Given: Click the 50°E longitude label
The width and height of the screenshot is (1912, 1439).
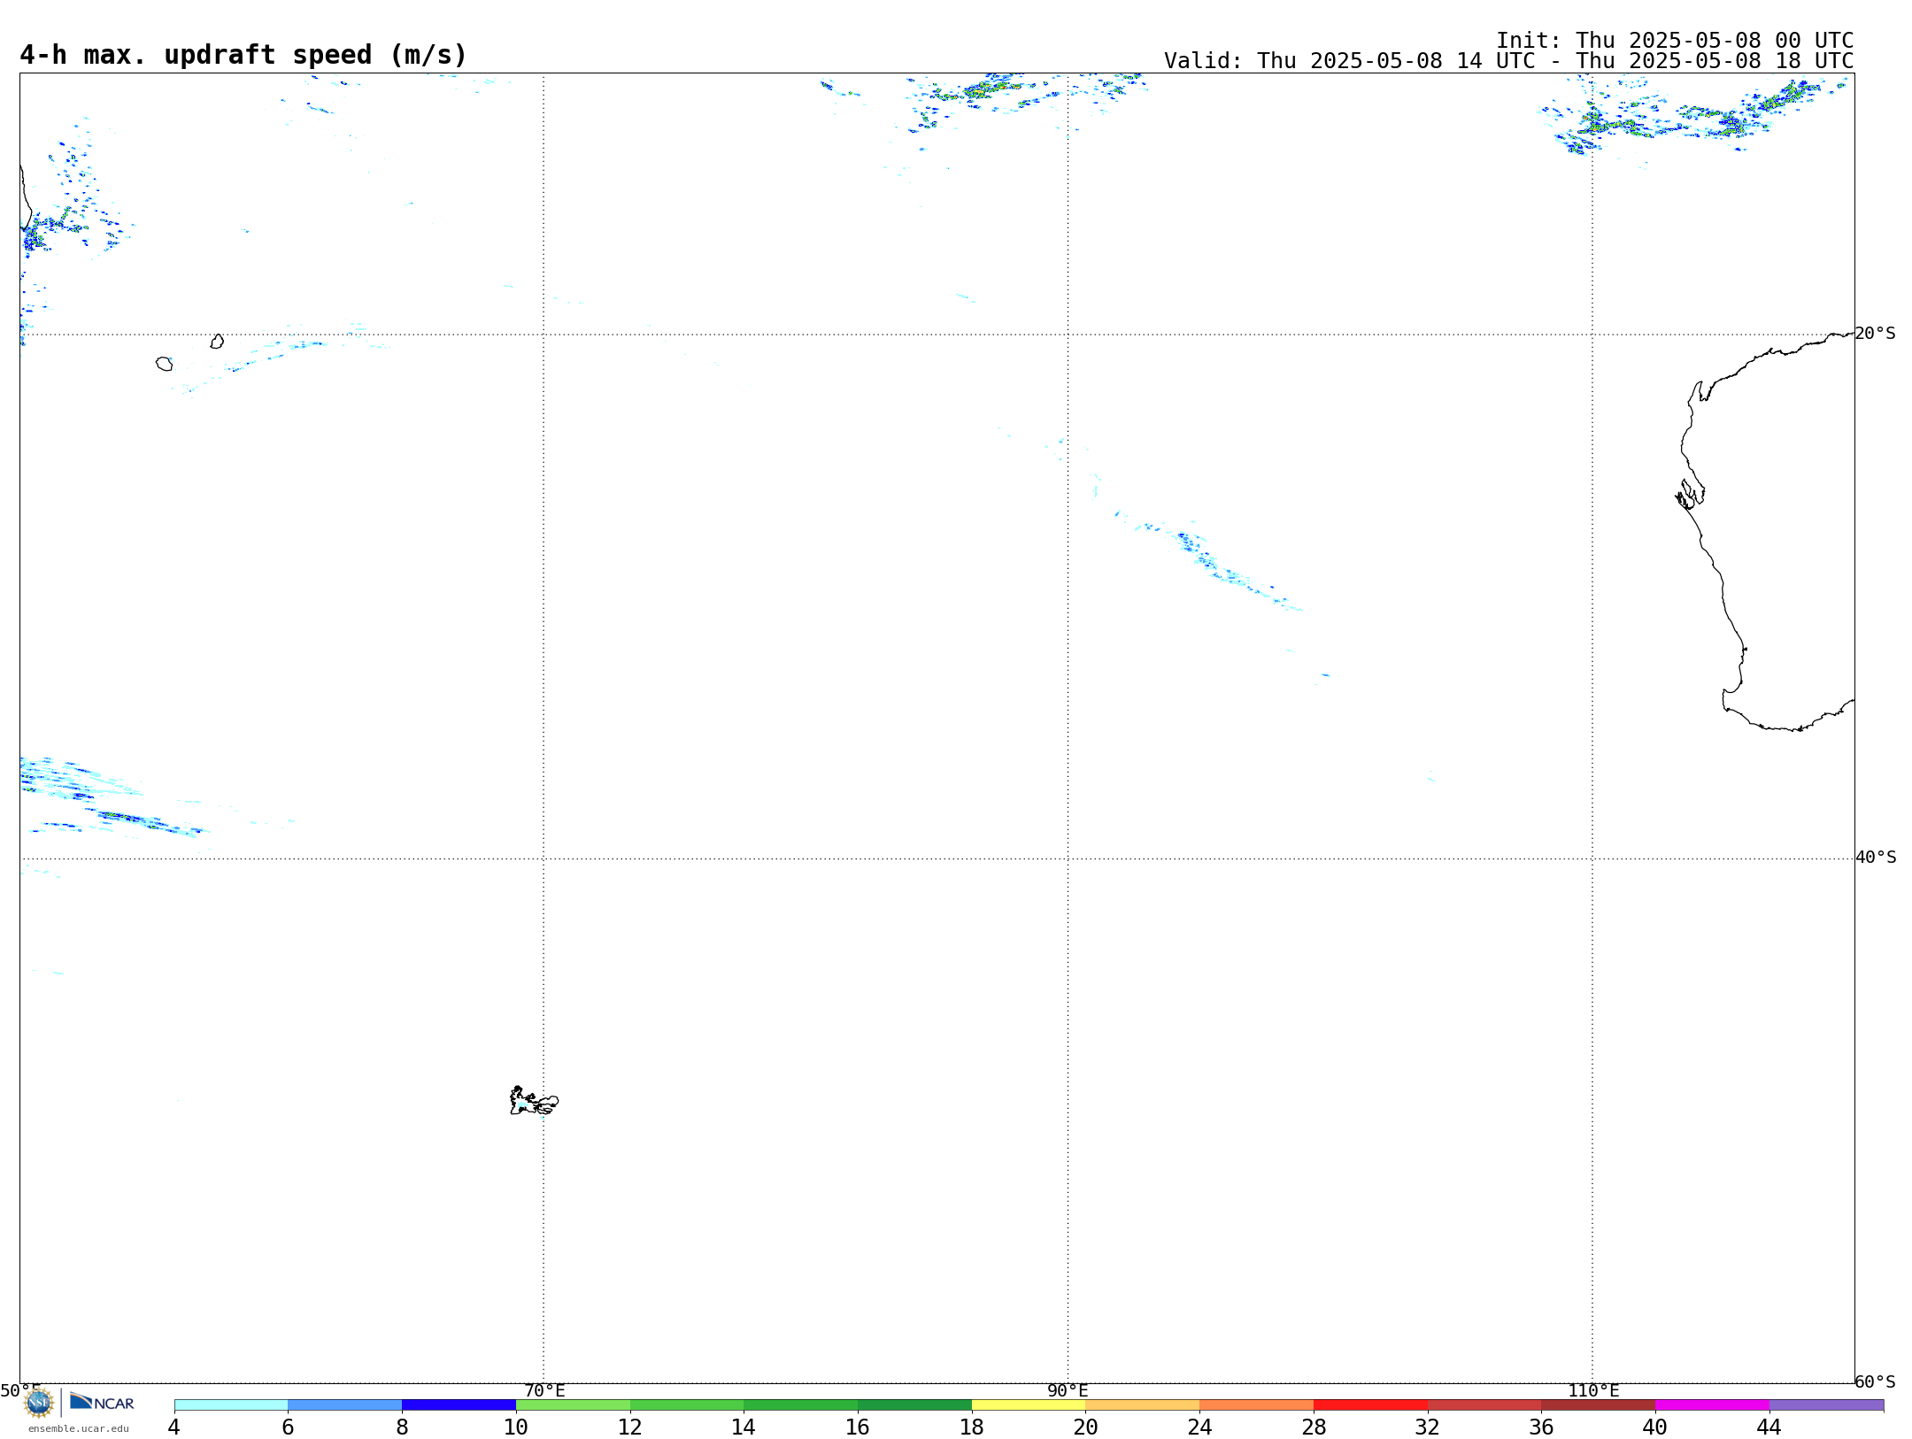Looking at the screenshot, I should (x=20, y=1390).
